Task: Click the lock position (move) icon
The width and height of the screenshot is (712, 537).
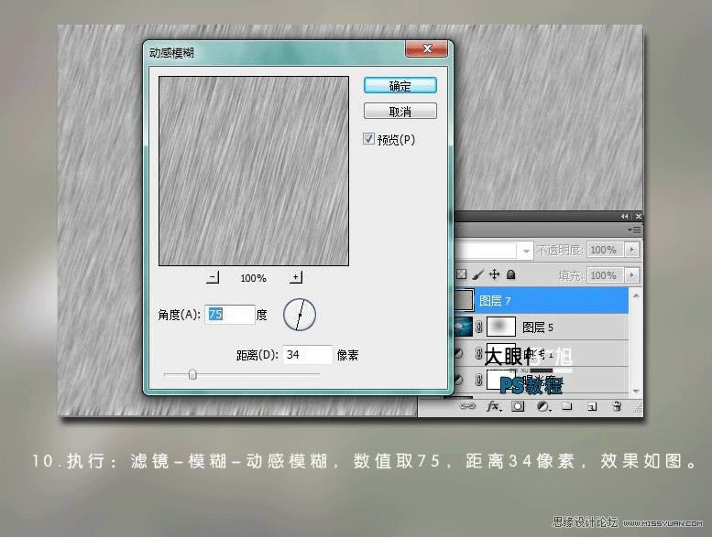Action: [x=495, y=274]
